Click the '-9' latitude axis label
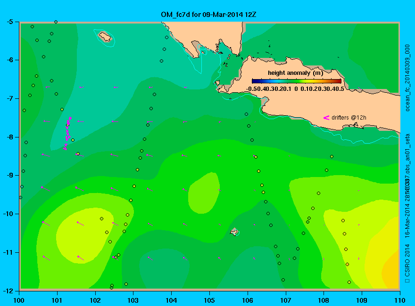Viewport: 415px width, 306px height. tap(9, 176)
